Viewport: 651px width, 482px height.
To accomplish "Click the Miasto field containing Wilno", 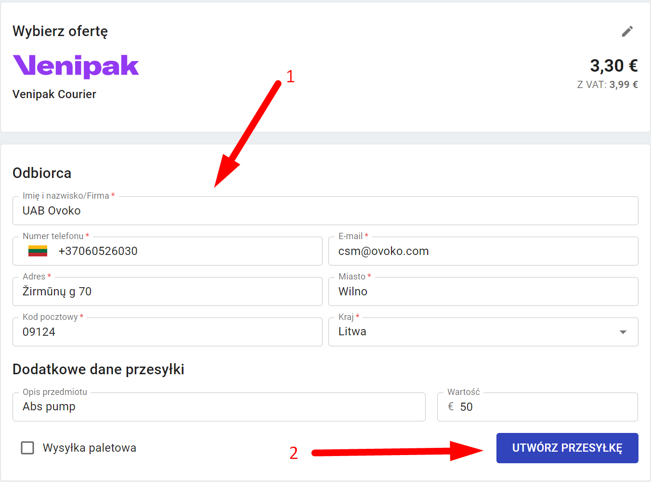I will pyautogui.click(x=483, y=292).
